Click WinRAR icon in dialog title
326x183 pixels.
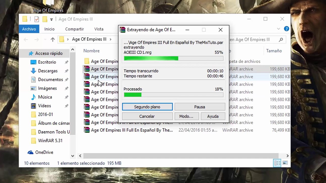coord(123,30)
